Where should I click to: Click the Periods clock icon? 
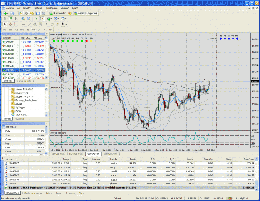pos(56,19)
